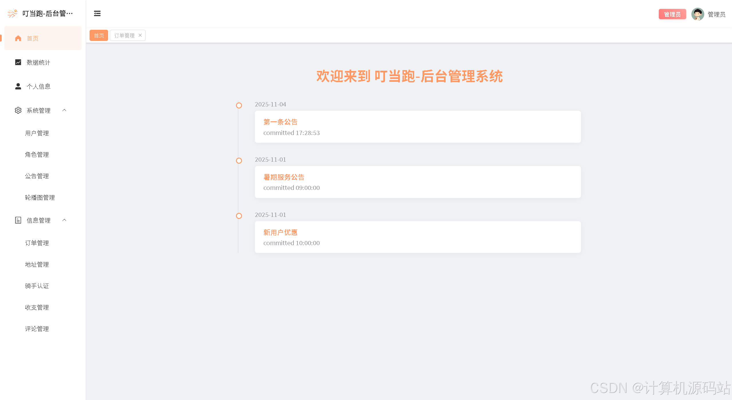Expand the sidebar via the collapse control
Screen dimensions: 732x400
coord(97,13)
